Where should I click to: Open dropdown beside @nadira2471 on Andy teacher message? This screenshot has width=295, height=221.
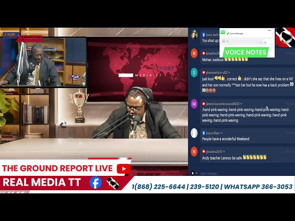(x=224, y=151)
